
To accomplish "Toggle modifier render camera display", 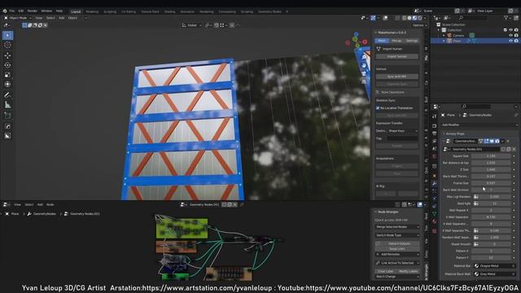I will [x=497, y=141].
